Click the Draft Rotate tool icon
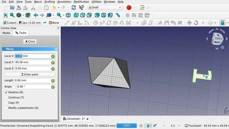This screenshot has height=129, width=229. point(196,23)
